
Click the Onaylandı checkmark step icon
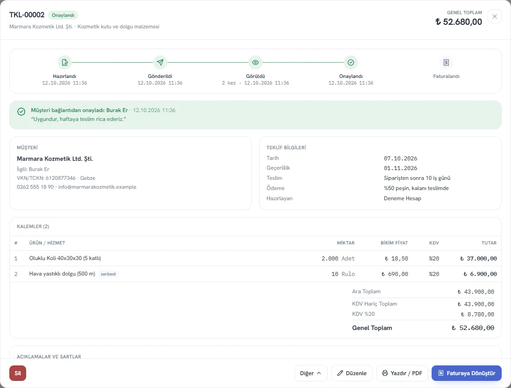351,62
